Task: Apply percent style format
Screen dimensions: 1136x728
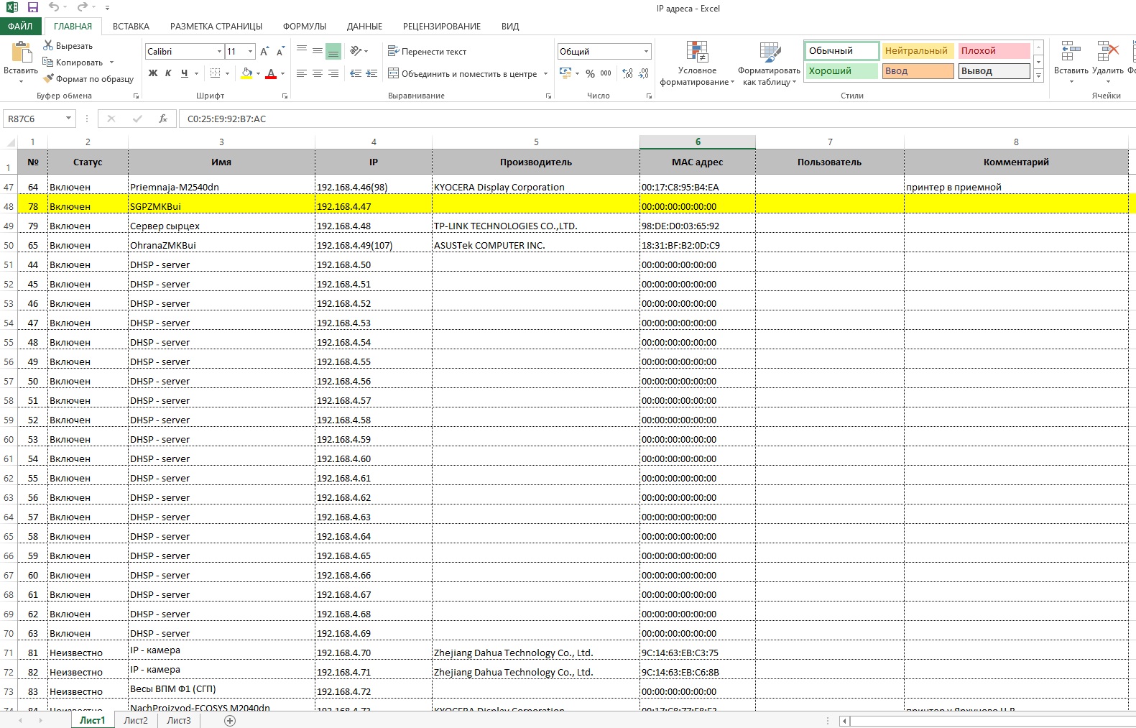Action: 590,73
